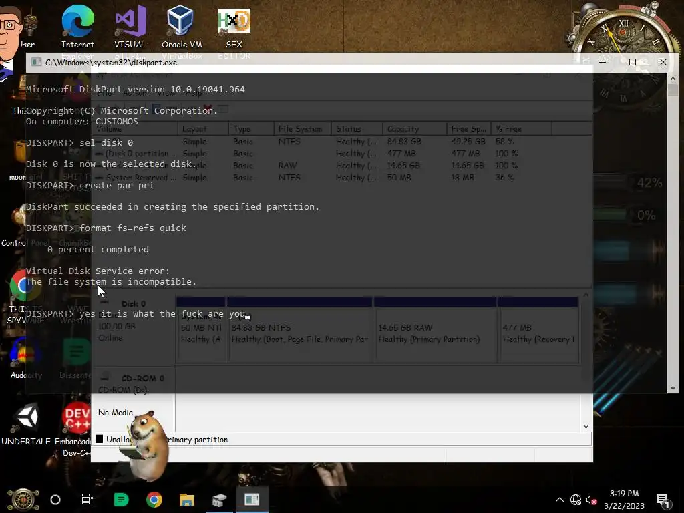Open Cortana circle on the taskbar
The width and height of the screenshot is (684, 513).
(55, 500)
